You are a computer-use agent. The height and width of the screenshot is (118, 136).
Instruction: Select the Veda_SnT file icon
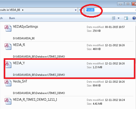tap(8, 83)
